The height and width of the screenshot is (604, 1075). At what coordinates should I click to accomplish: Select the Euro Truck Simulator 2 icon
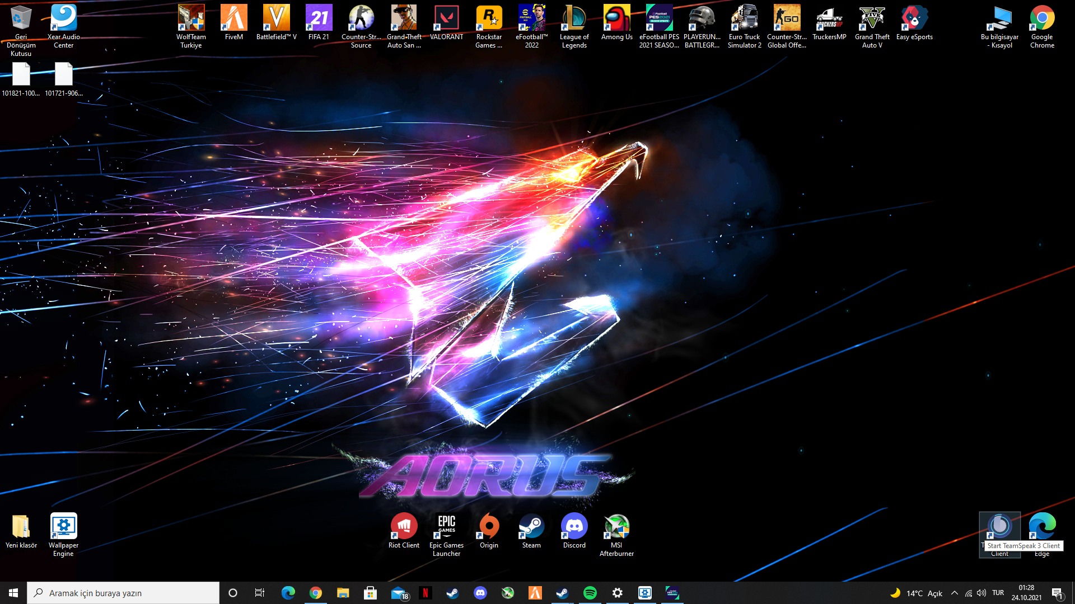[744, 26]
